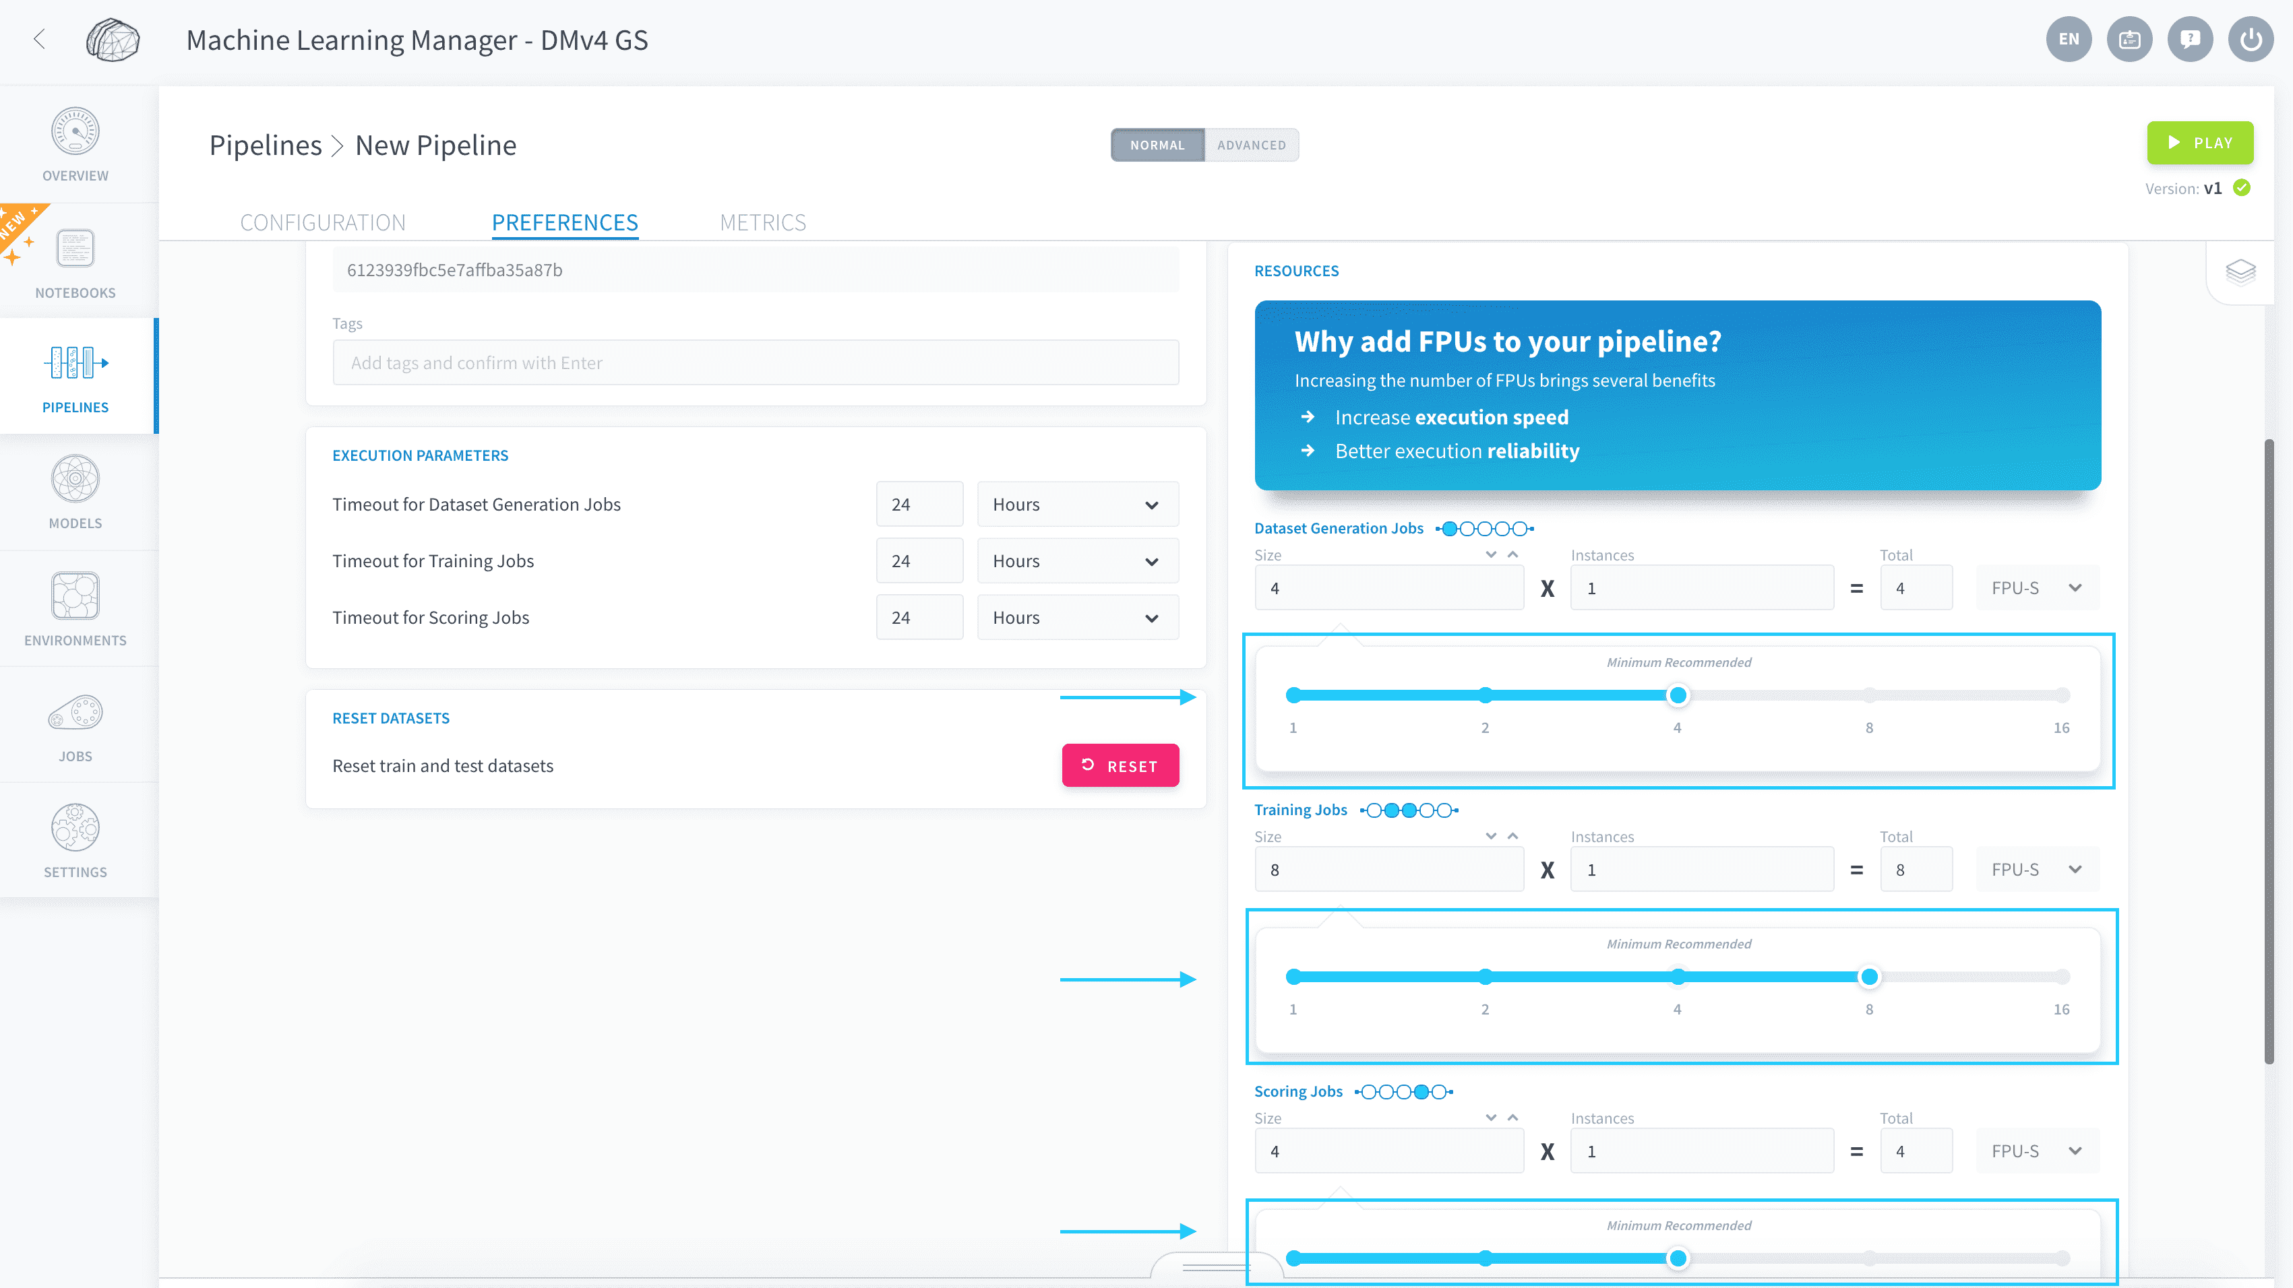Decrease Training Jobs size with down chevron
This screenshot has height=1288, width=2293.
[1491, 836]
